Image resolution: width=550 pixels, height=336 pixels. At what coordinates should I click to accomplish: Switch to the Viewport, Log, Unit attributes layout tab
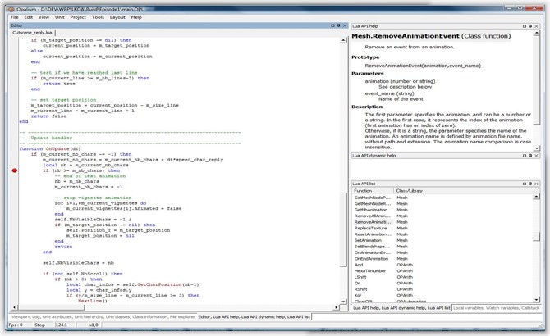(103, 317)
